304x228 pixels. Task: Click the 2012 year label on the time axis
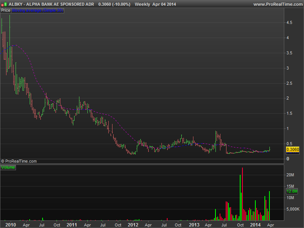133,225
